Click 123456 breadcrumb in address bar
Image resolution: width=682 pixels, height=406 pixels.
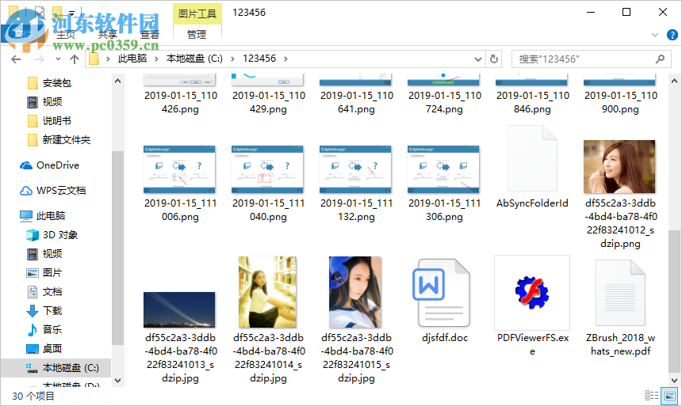(x=259, y=59)
